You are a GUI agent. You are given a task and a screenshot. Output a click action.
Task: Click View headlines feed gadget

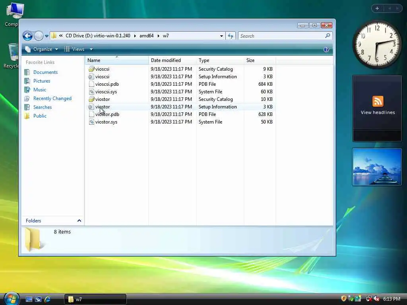click(x=377, y=108)
